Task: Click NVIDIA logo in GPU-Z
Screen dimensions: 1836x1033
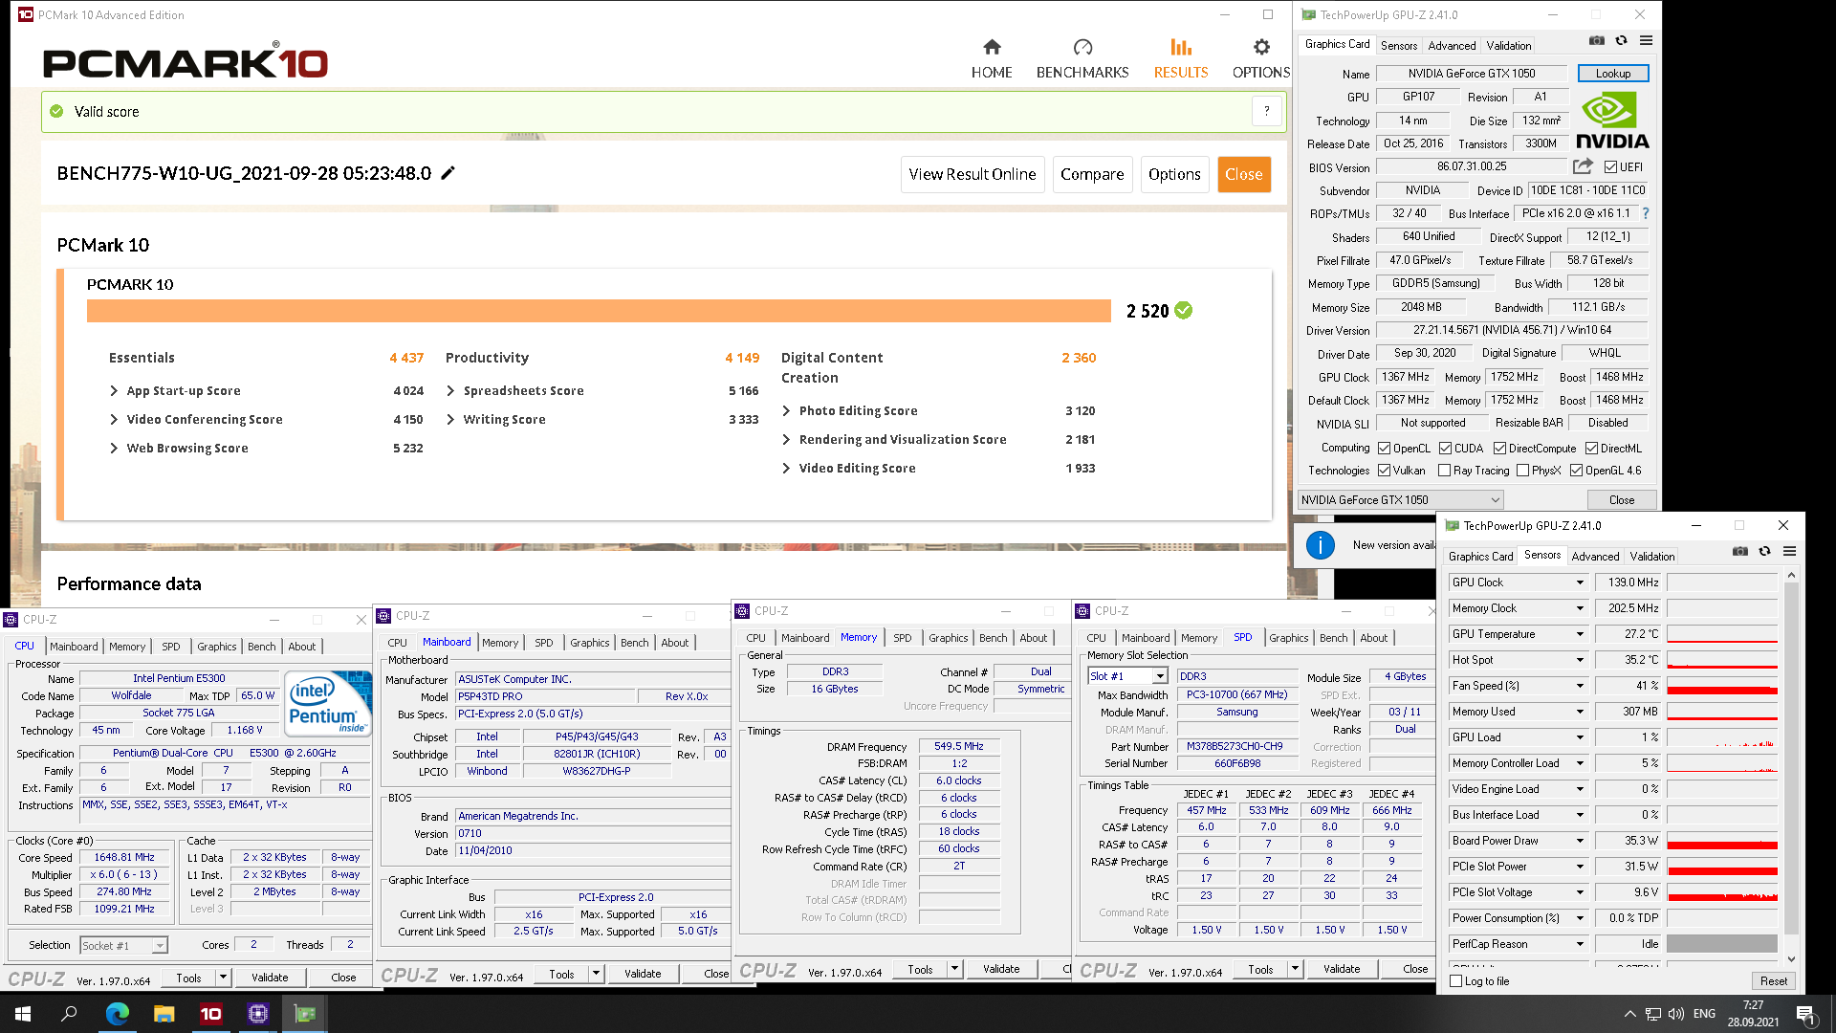Action: tap(1612, 121)
